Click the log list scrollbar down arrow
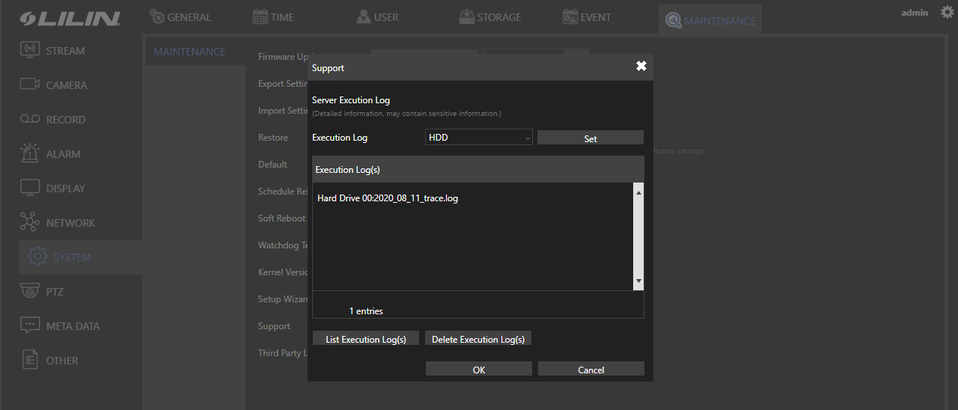The image size is (958, 410). point(638,281)
